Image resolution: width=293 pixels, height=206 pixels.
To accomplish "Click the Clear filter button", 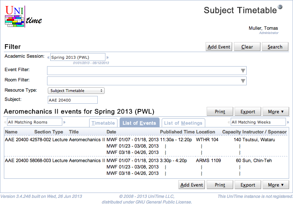I will point(247,47).
